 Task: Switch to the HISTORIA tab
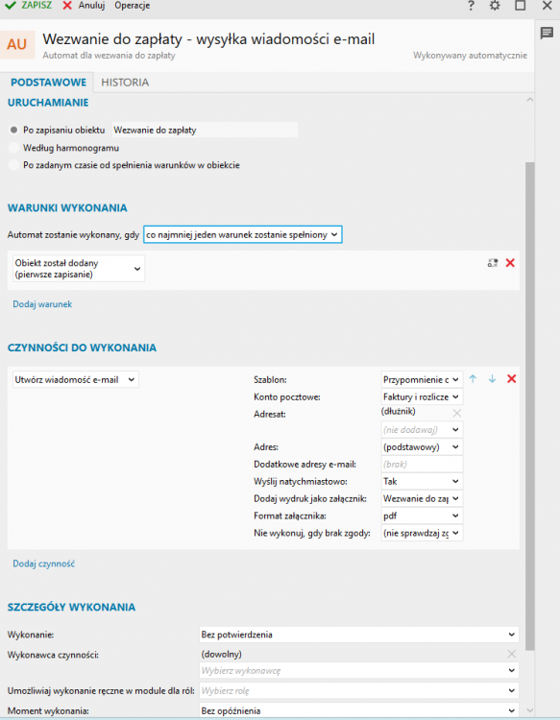coord(125,83)
